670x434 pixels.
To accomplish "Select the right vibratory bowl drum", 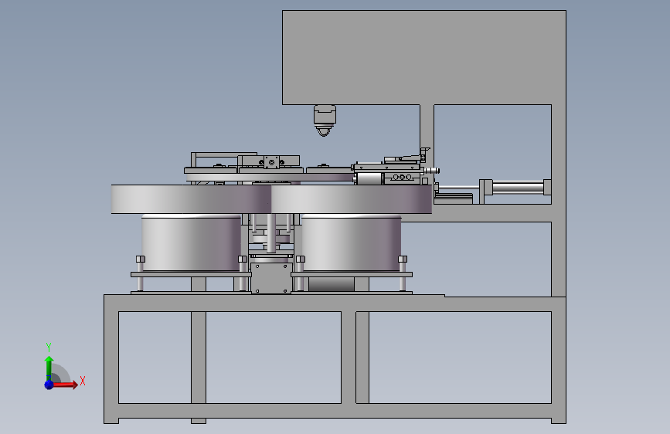I will (x=352, y=242).
